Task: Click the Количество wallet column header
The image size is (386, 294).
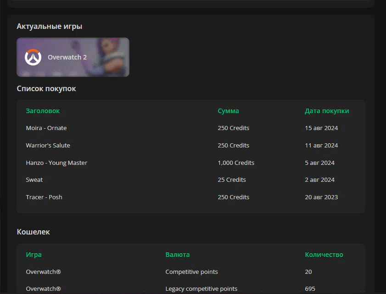Action: point(324,255)
